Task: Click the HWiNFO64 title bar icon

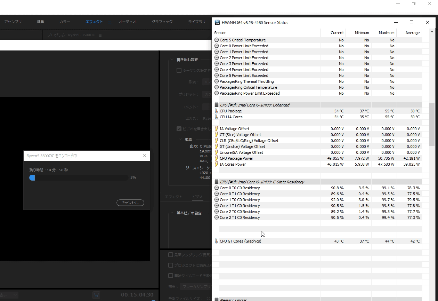Action: [217, 23]
